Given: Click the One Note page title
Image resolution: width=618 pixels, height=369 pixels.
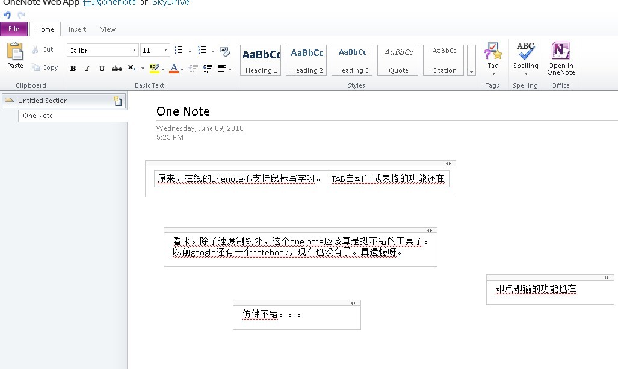Looking at the screenshot, I should coord(184,111).
